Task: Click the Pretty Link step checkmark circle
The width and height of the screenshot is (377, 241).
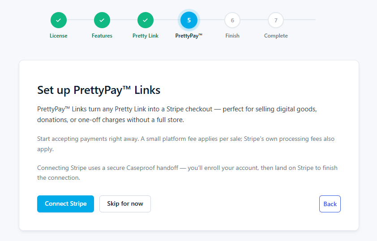Action: pos(146,20)
